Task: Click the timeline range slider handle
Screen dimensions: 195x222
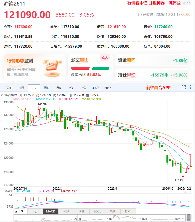Action: pyautogui.click(x=189, y=218)
